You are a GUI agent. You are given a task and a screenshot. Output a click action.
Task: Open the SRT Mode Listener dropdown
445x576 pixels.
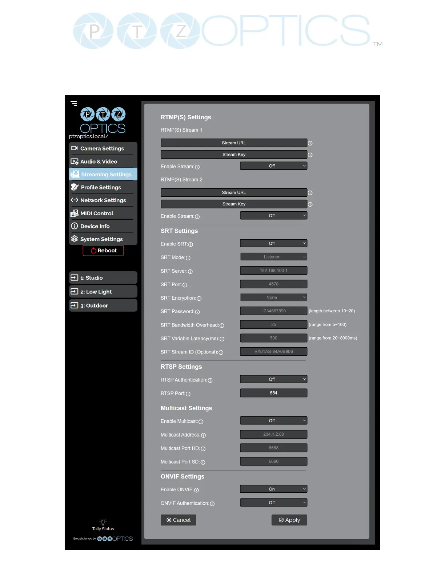(273, 257)
